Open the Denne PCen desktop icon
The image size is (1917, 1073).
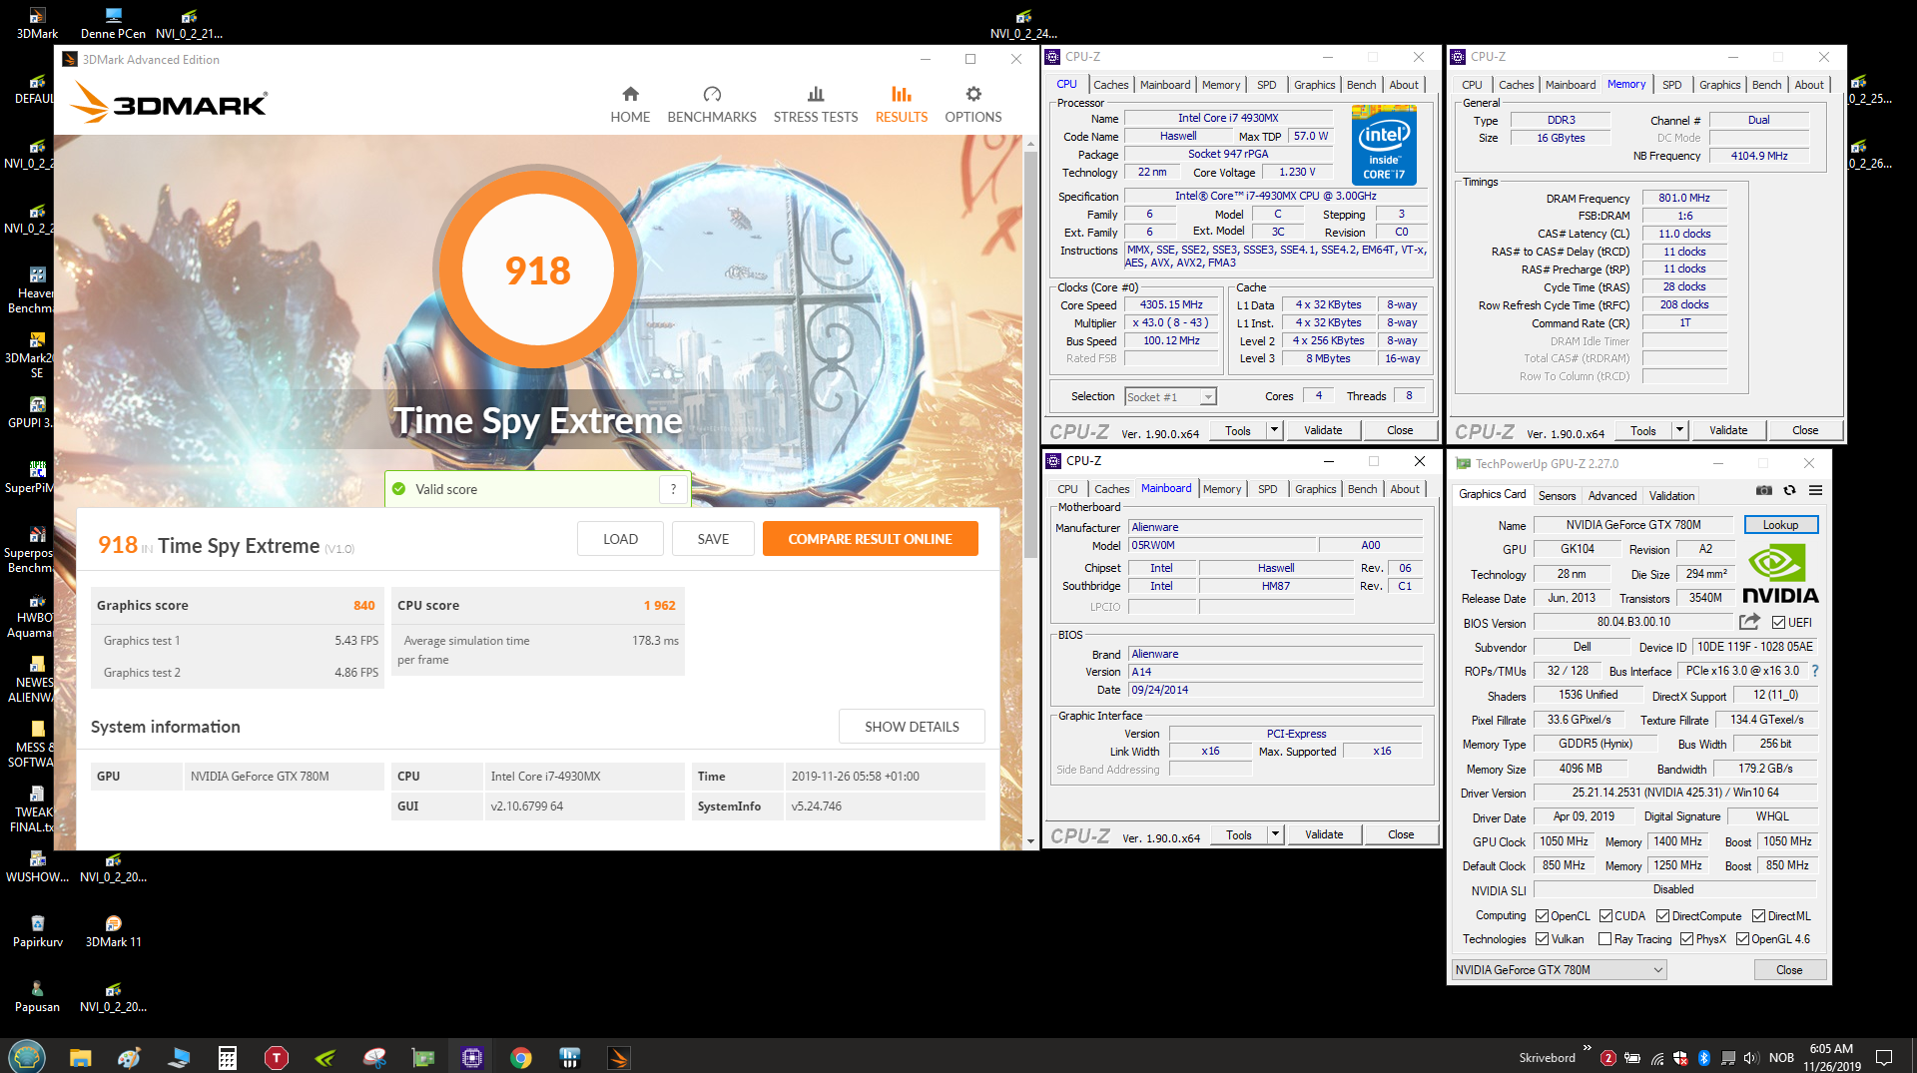(x=113, y=23)
